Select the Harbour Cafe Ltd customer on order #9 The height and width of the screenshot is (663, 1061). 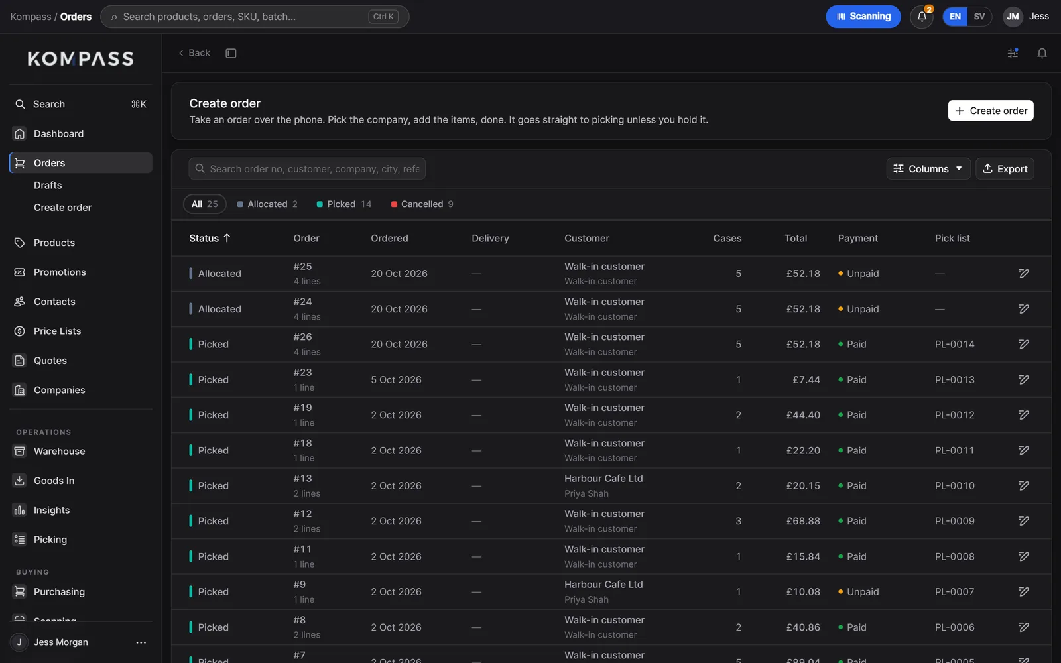click(603, 585)
